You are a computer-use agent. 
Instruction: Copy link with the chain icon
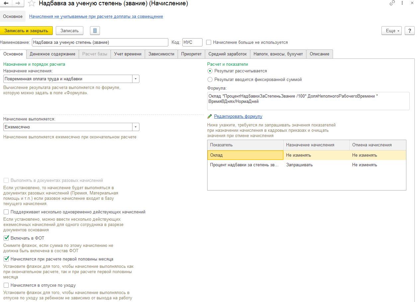click(x=392, y=3)
